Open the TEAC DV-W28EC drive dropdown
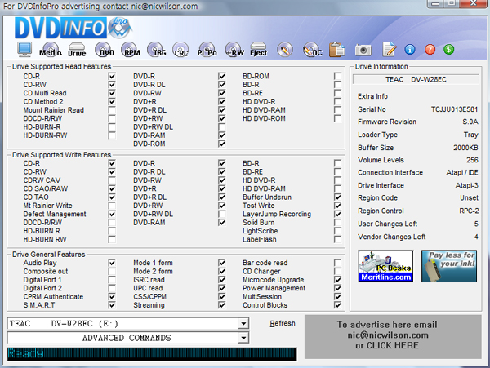Screen dimensions: 490x368 tap(243, 324)
